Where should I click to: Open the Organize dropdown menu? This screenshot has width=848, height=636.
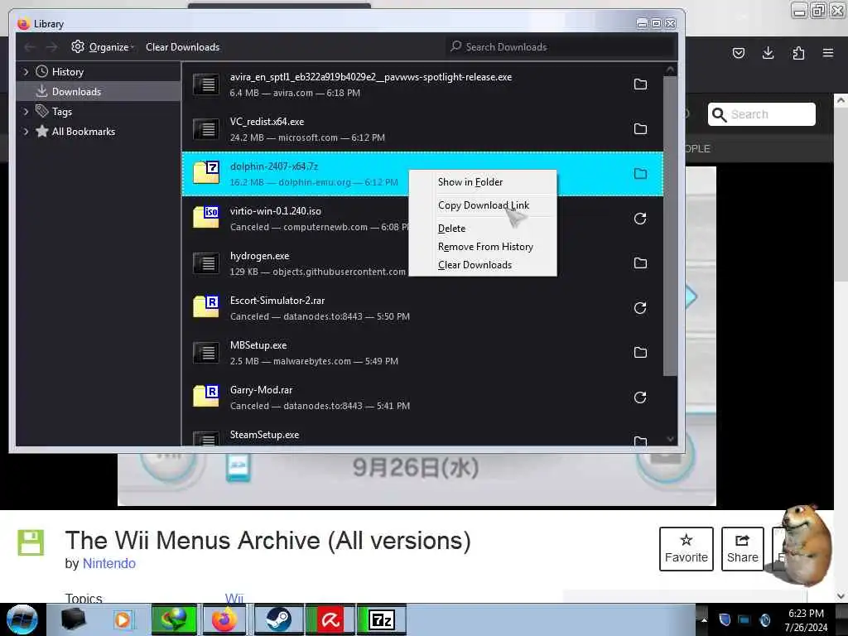click(x=103, y=47)
